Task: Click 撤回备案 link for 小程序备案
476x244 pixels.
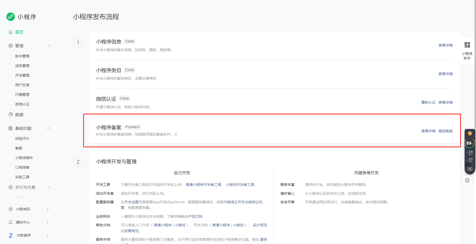Action: point(446,131)
